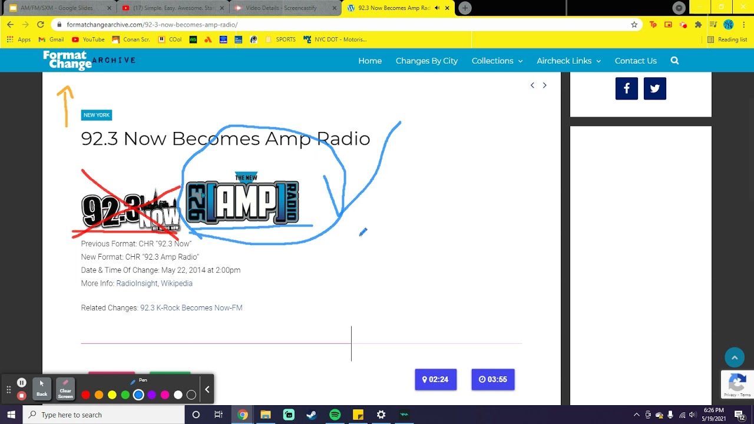Viewport: 754px width, 424px height.
Task: Open 92.3 K-Rock Becomes Now-FM link
Action: (x=191, y=307)
